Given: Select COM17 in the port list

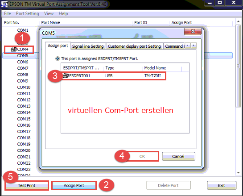Looking at the screenshot, I should coord(24,131).
